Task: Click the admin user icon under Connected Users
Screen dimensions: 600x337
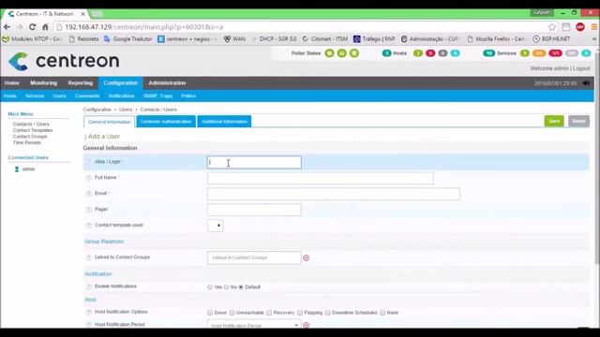Action: coord(17,168)
